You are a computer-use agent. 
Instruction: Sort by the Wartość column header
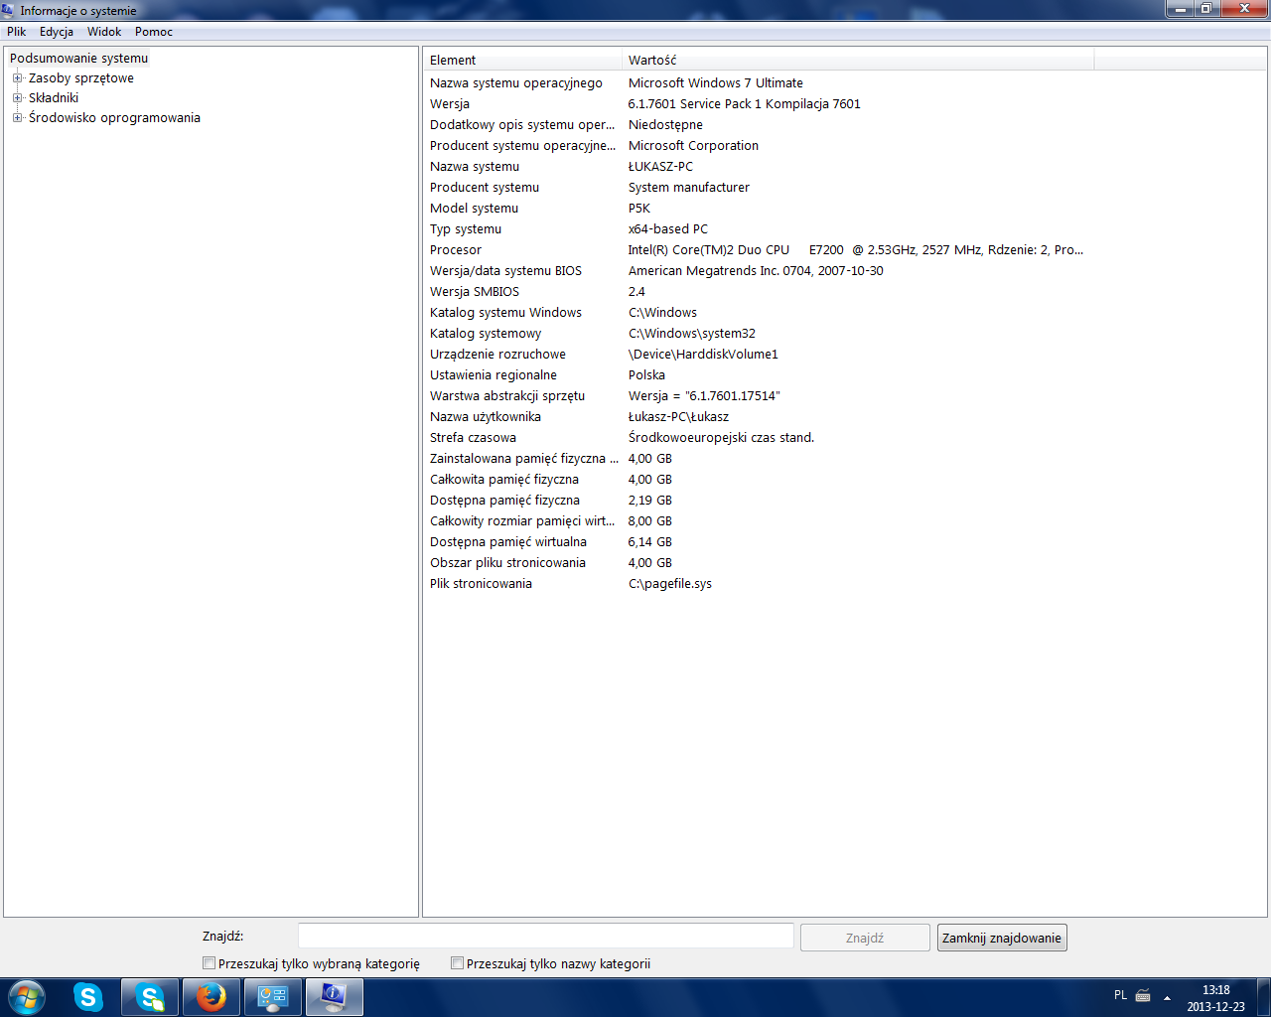pos(858,60)
